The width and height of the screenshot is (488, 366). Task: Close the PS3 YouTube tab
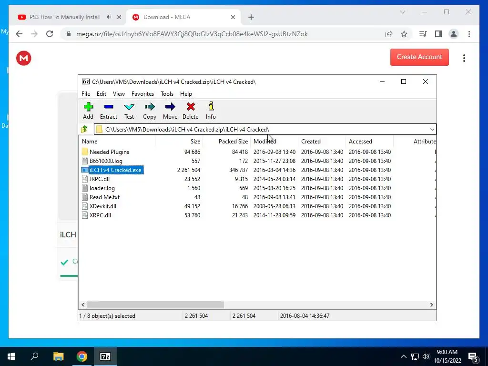coord(119,17)
